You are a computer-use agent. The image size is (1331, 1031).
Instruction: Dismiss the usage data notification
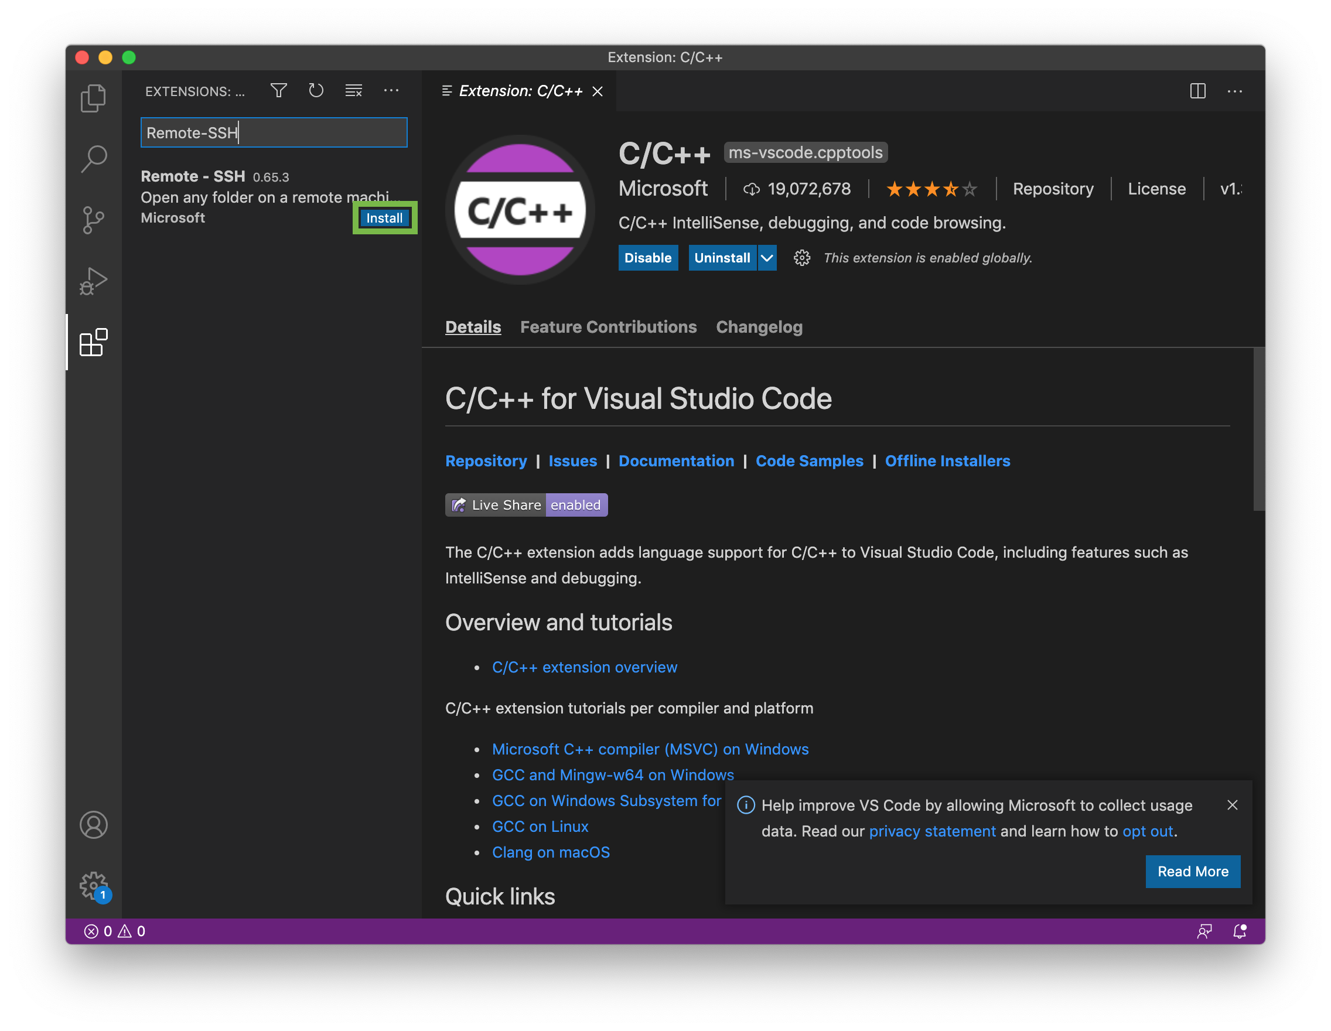pyautogui.click(x=1232, y=805)
